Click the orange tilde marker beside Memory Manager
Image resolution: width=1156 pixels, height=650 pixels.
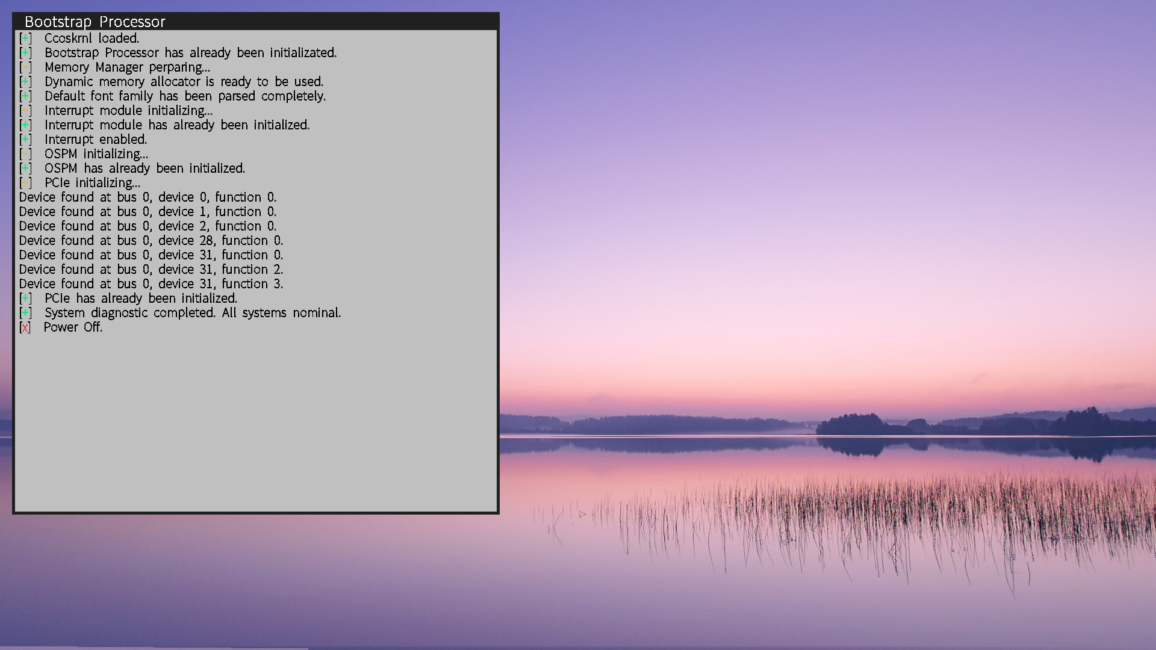pos(25,67)
